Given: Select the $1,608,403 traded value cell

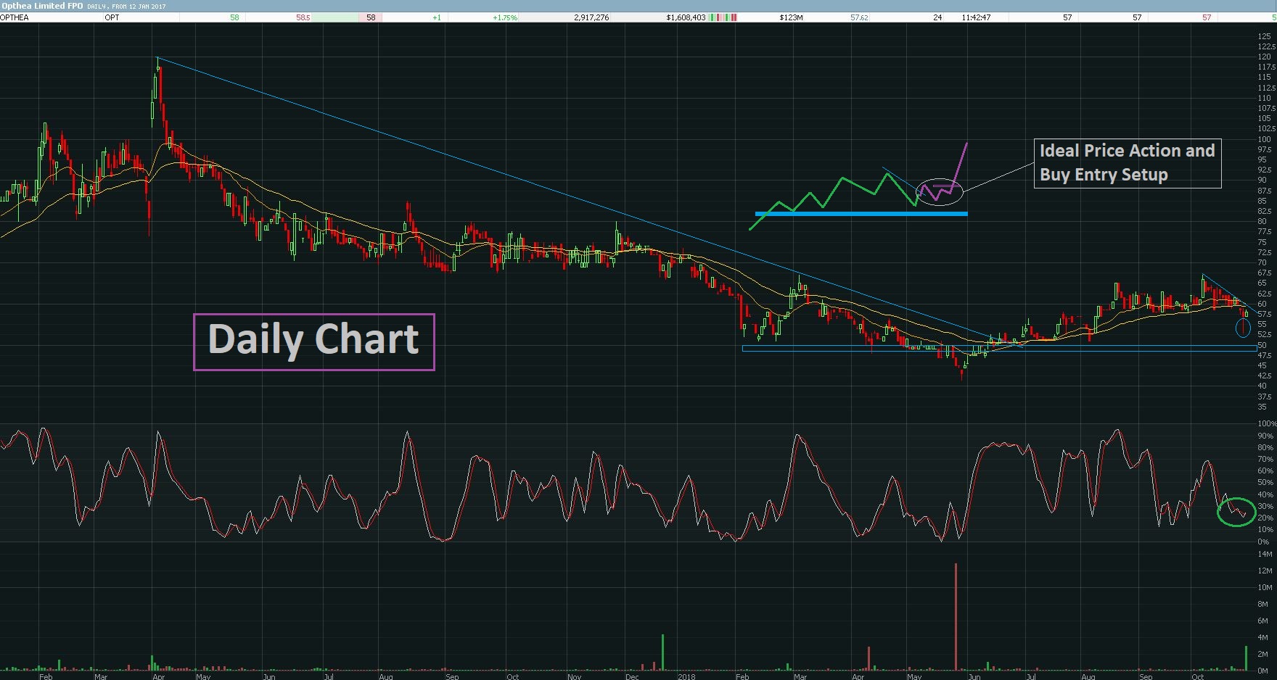Looking at the screenshot, I should [x=686, y=17].
